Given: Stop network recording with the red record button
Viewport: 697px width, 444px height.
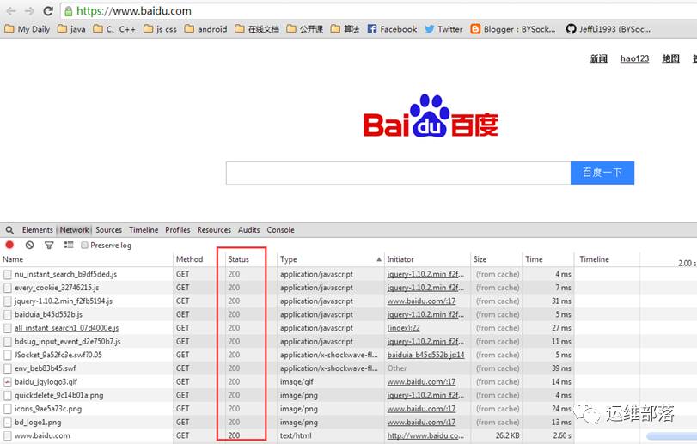Looking at the screenshot, I should pyautogui.click(x=9, y=246).
